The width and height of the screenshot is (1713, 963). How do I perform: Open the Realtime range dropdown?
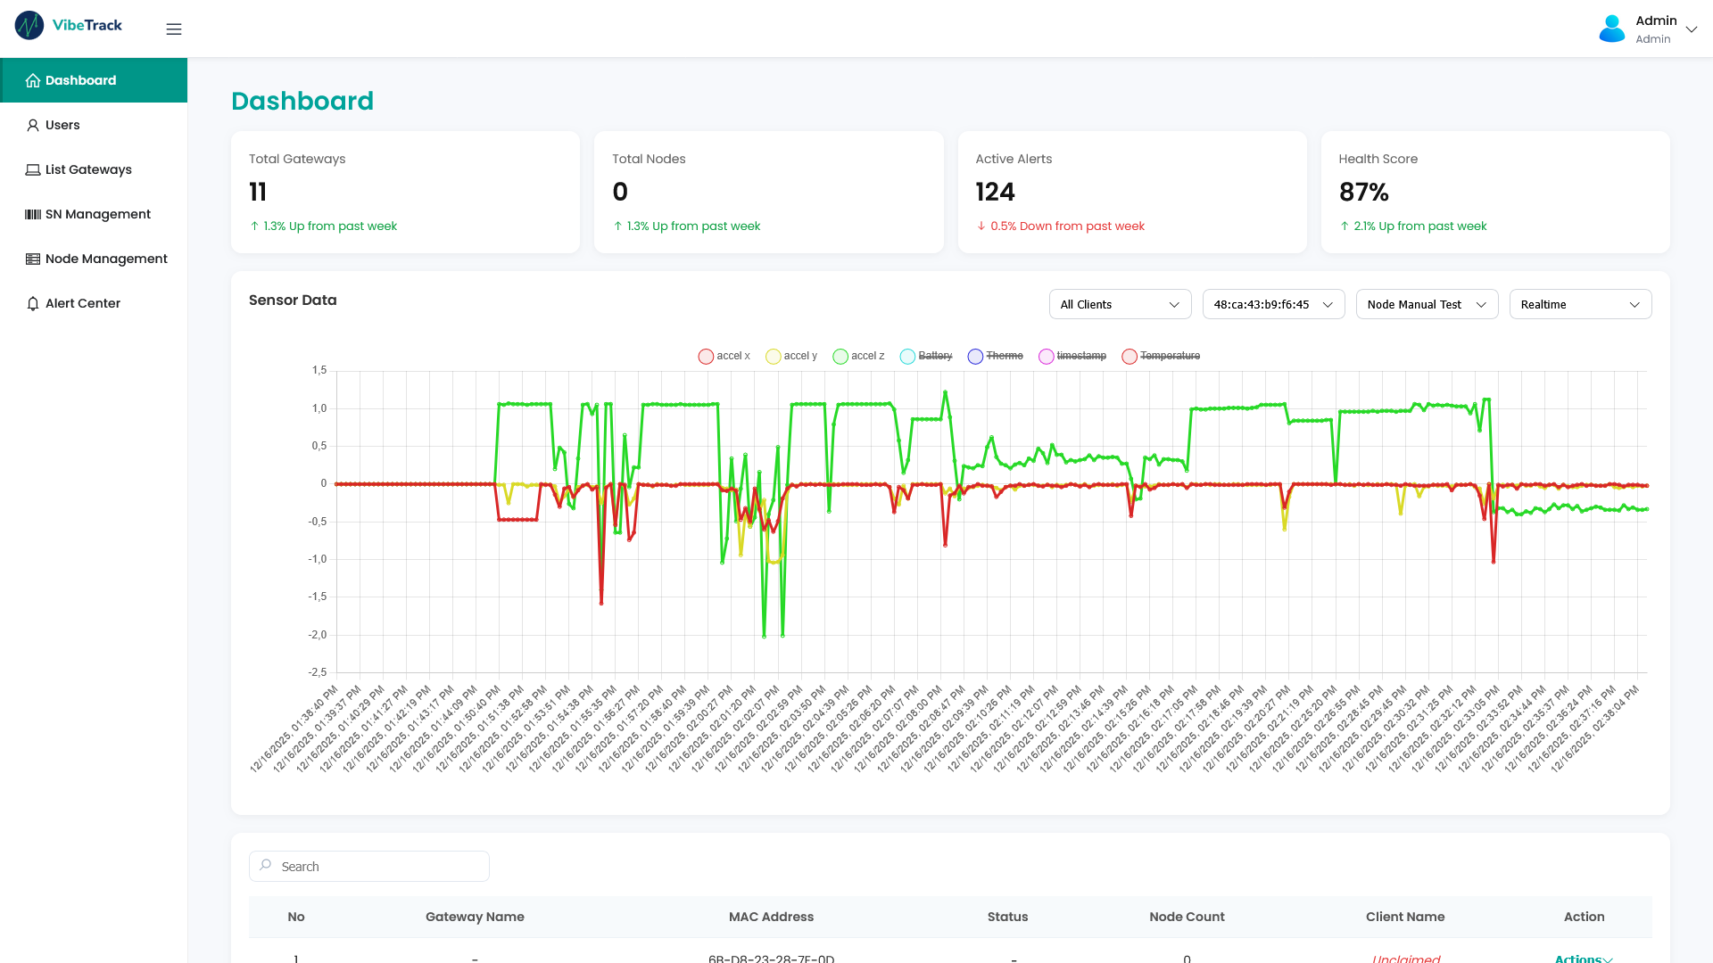[1580, 305]
